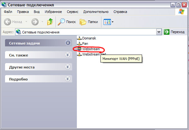
Task: Select the Domansk connection icon
Action: pyautogui.click(x=79, y=38)
